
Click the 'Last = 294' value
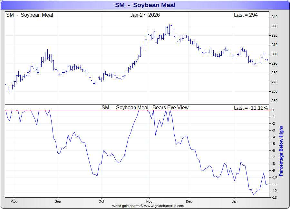(x=246, y=15)
